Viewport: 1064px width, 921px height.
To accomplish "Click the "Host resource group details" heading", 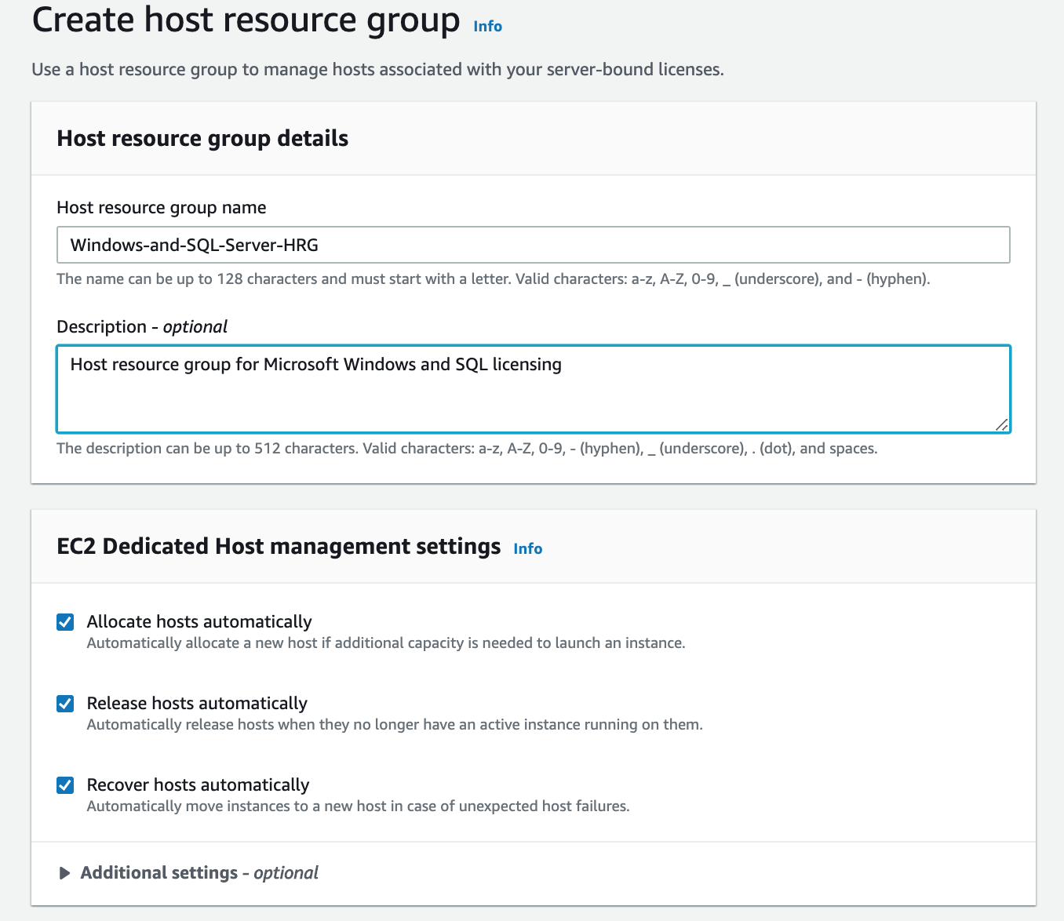I will 202,139.
